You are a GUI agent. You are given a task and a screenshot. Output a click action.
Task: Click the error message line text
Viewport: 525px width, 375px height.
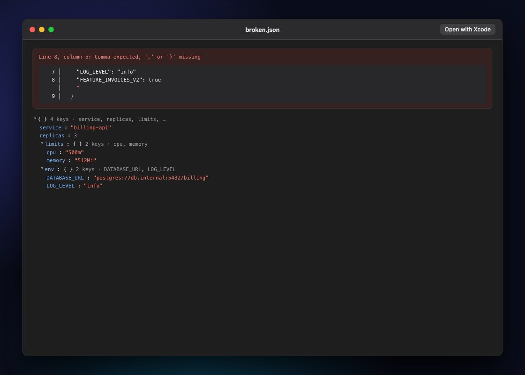click(120, 57)
